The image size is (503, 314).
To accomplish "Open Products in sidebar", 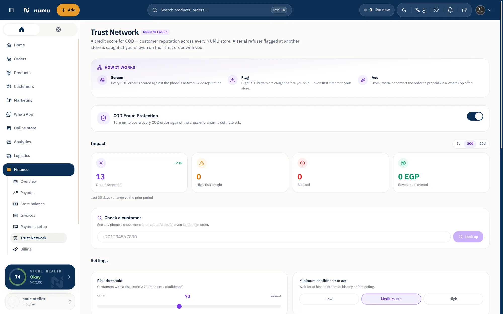I will (x=38, y=73).
